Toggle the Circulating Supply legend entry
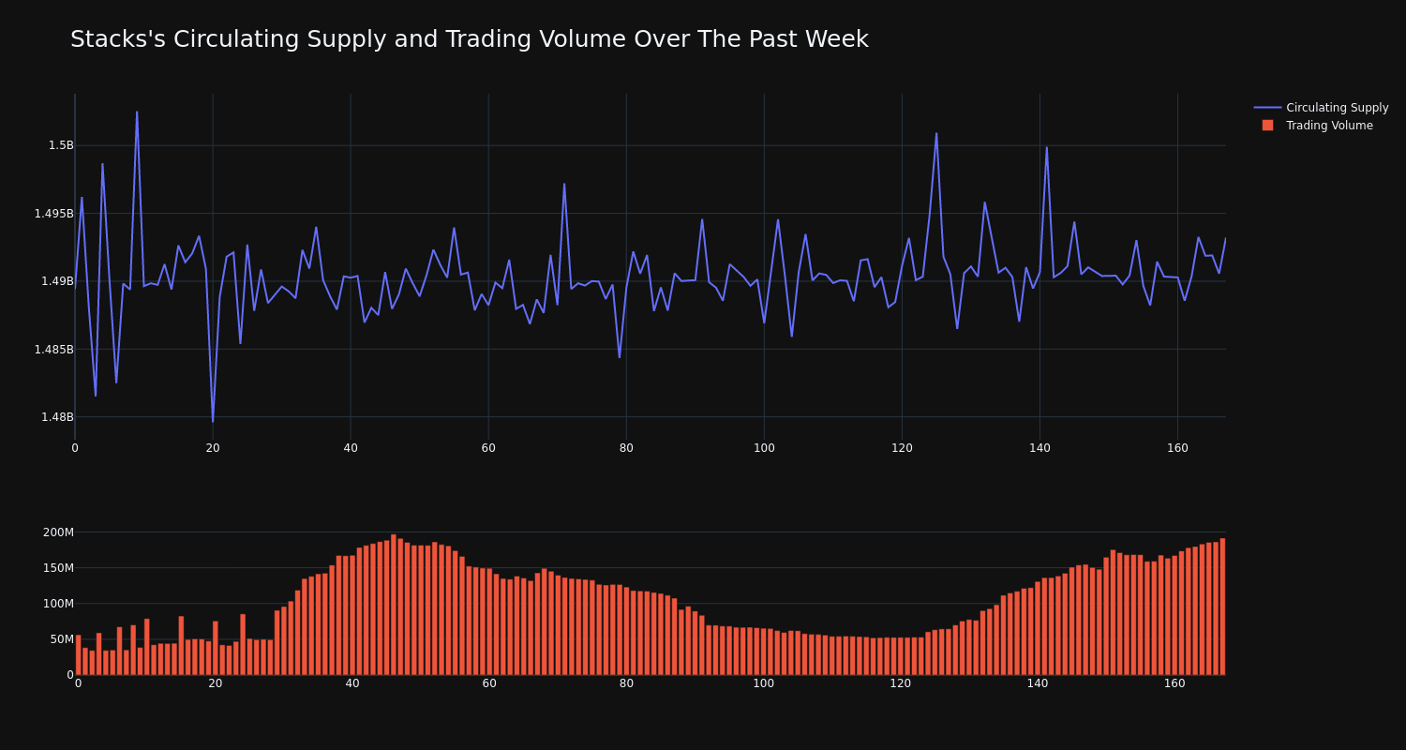 click(x=1322, y=108)
